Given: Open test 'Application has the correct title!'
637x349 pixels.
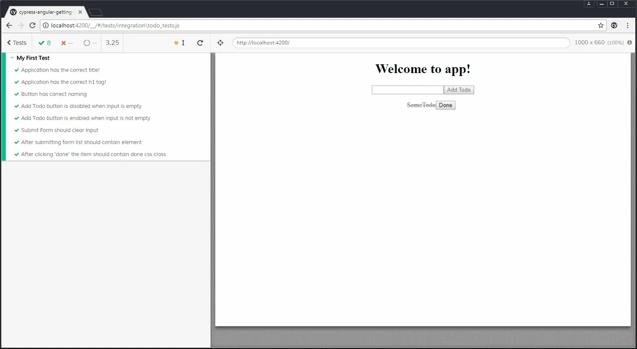Looking at the screenshot, I should click(60, 70).
